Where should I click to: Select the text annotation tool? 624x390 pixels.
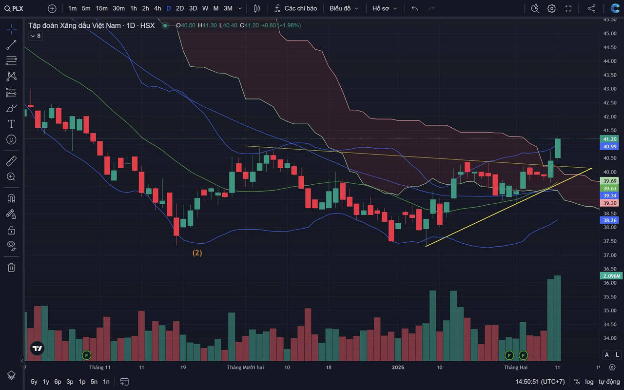(11, 123)
